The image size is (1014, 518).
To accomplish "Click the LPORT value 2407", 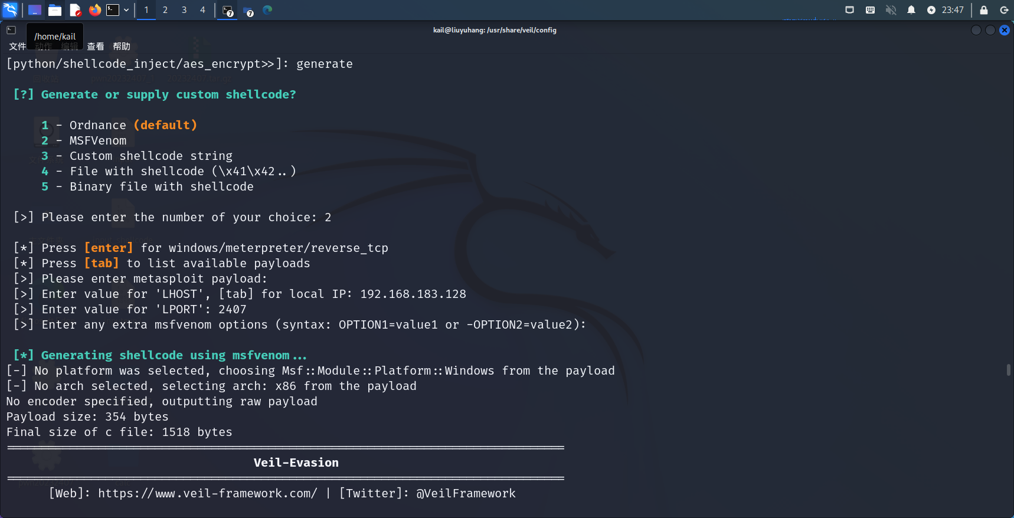I will [x=233, y=309].
